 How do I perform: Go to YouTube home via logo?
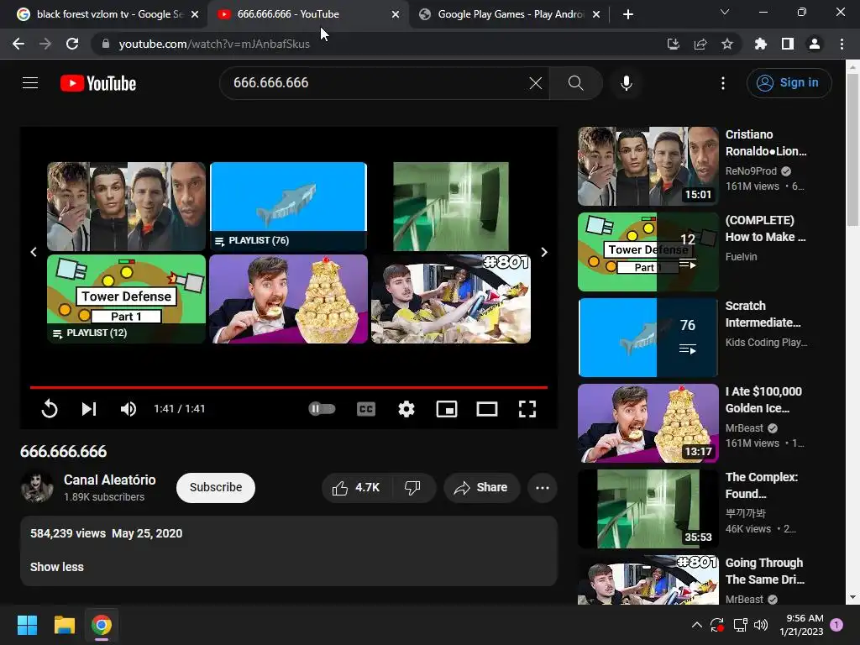tap(98, 83)
